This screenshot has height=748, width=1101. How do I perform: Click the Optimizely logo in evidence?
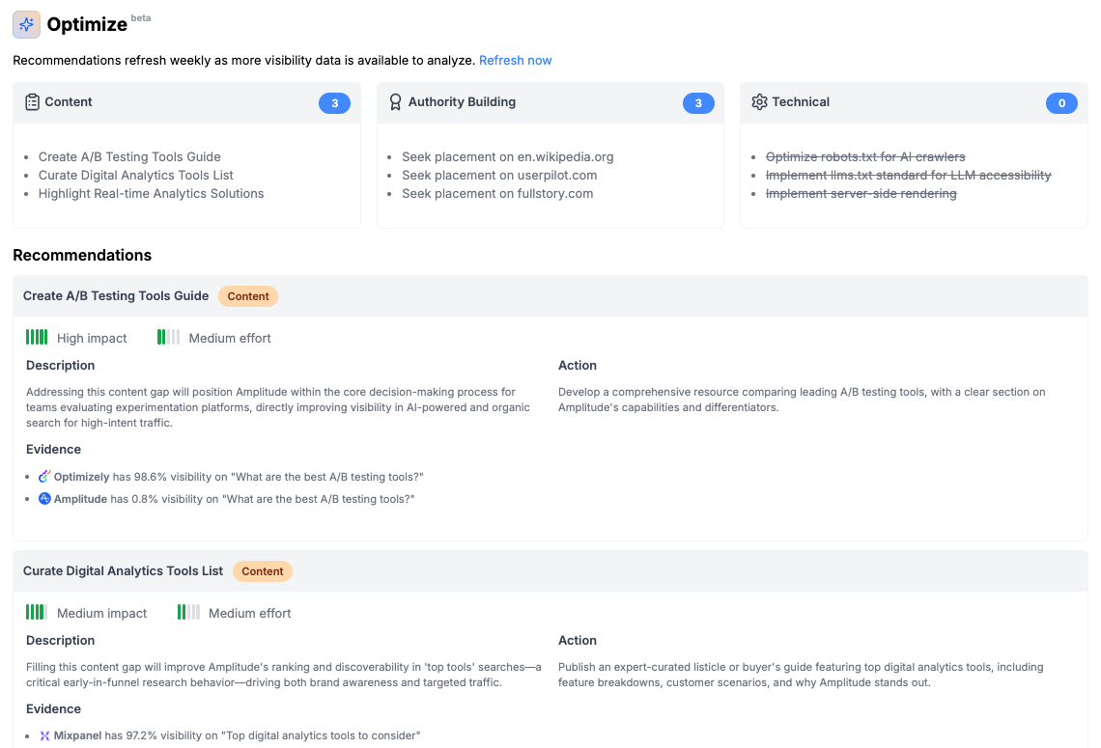point(44,477)
